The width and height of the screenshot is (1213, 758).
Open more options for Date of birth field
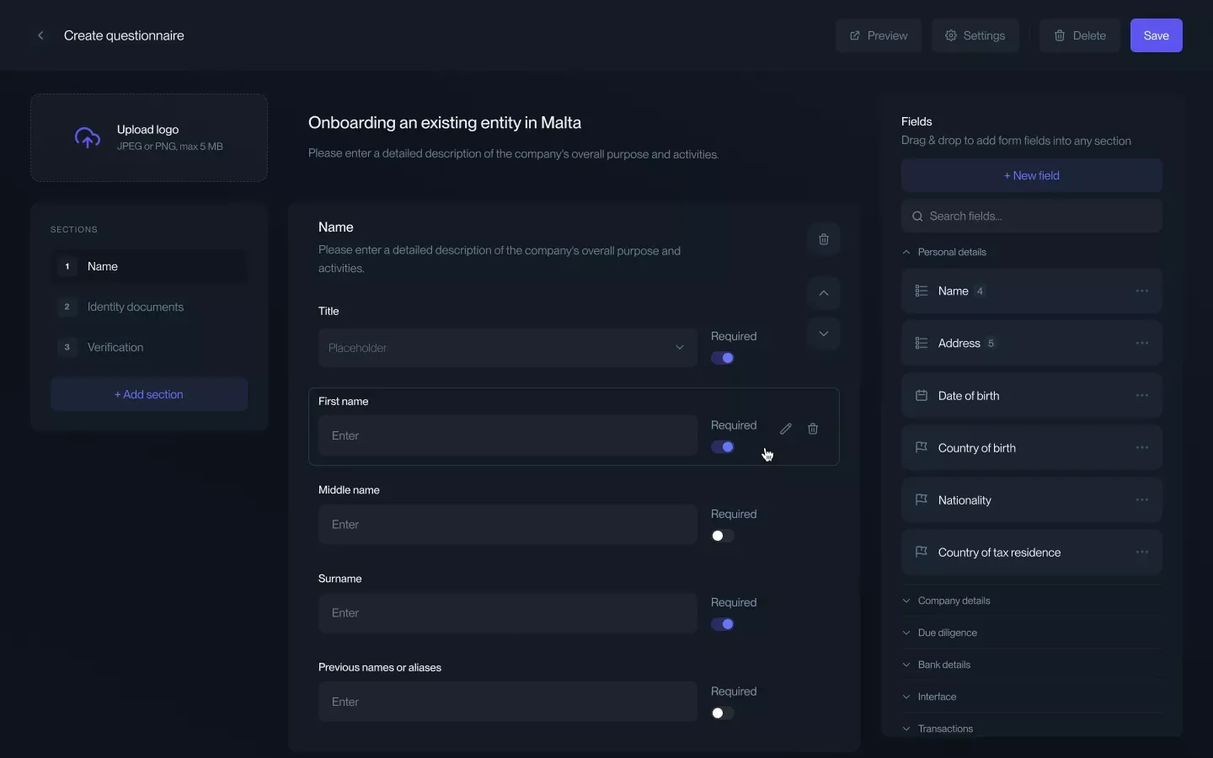point(1142,396)
